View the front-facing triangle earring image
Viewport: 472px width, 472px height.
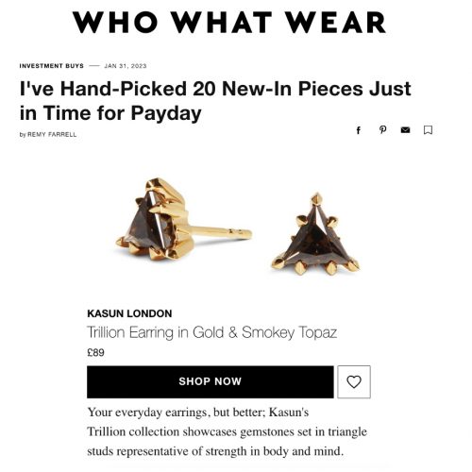pyautogui.click(x=315, y=234)
